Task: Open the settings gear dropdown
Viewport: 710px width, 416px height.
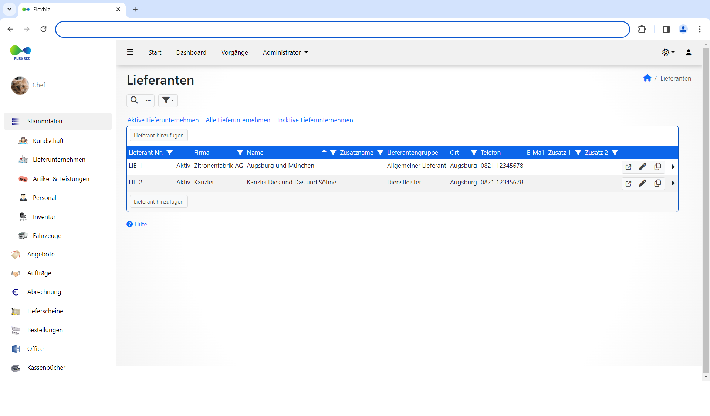Action: (668, 52)
